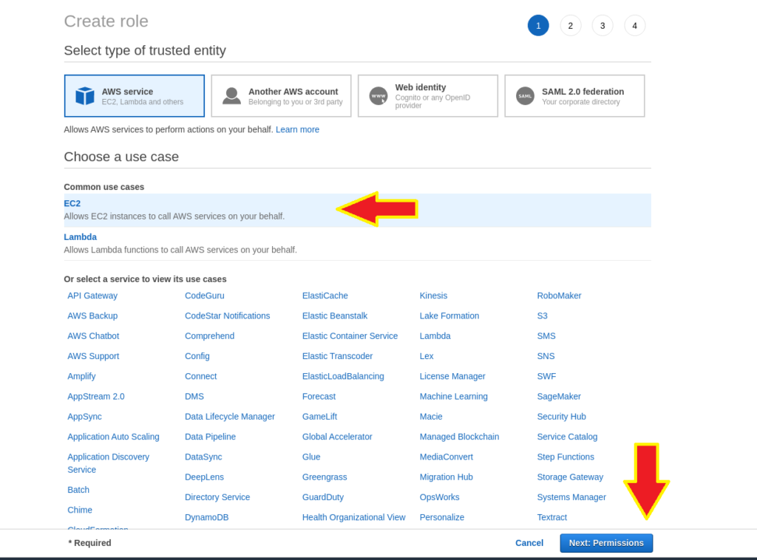Viewport: 757px width, 560px height.
Task: Click the Web identity www icon
Action: point(378,96)
